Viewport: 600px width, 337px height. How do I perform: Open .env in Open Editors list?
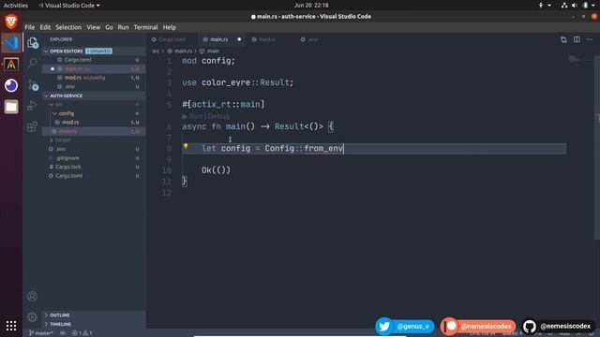[94, 87]
